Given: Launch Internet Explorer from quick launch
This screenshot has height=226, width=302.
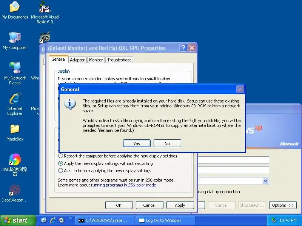Looking at the screenshot, I should click(x=53, y=220).
